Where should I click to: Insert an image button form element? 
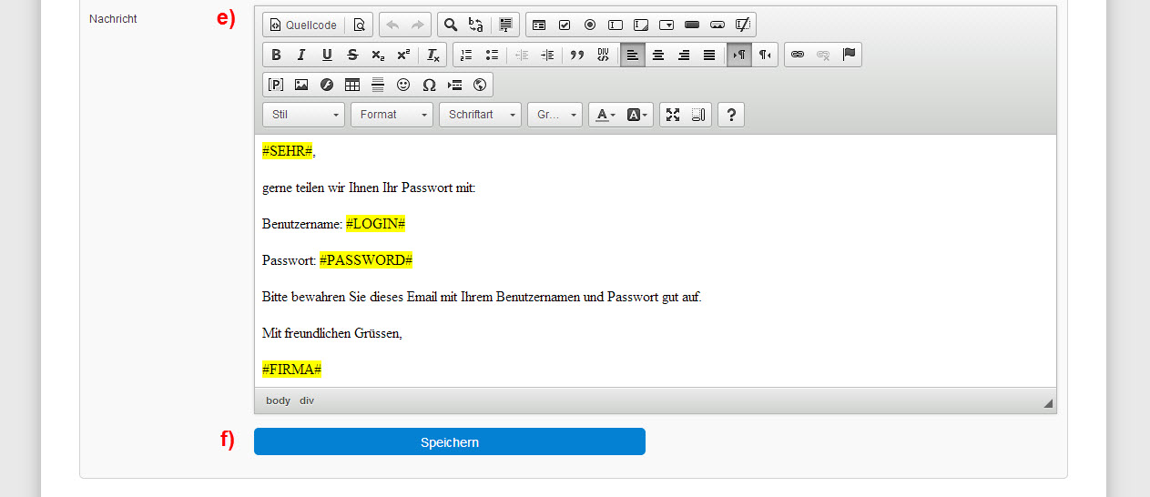click(x=717, y=25)
